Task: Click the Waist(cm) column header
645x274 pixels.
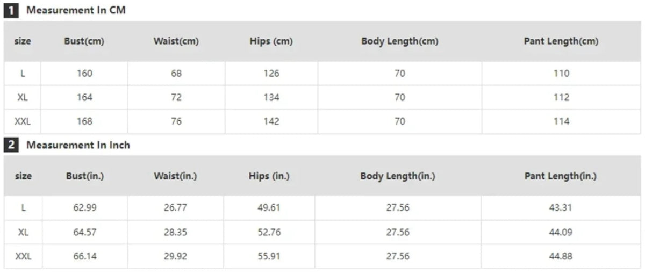Action: pyautogui.click(x=176, y=41)
